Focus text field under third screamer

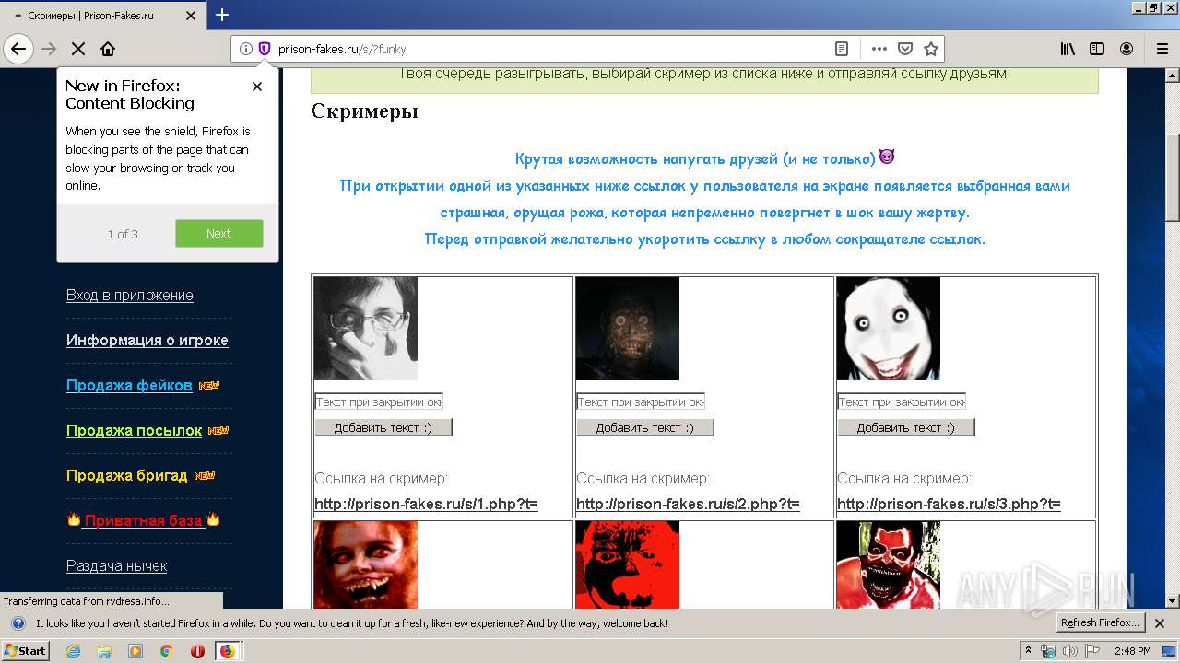(x=902, y=401)
